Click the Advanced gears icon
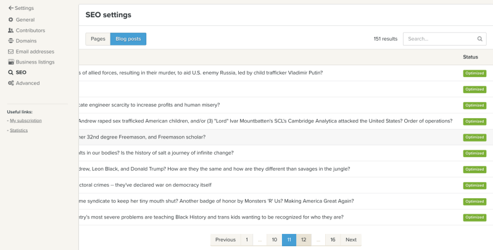This screenshot has height=250, width=493. point(10,83)
